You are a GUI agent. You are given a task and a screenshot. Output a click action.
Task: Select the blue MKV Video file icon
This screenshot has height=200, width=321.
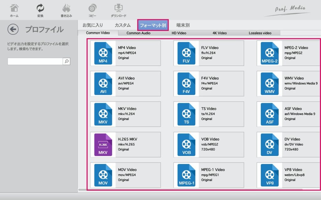point(103,114)
